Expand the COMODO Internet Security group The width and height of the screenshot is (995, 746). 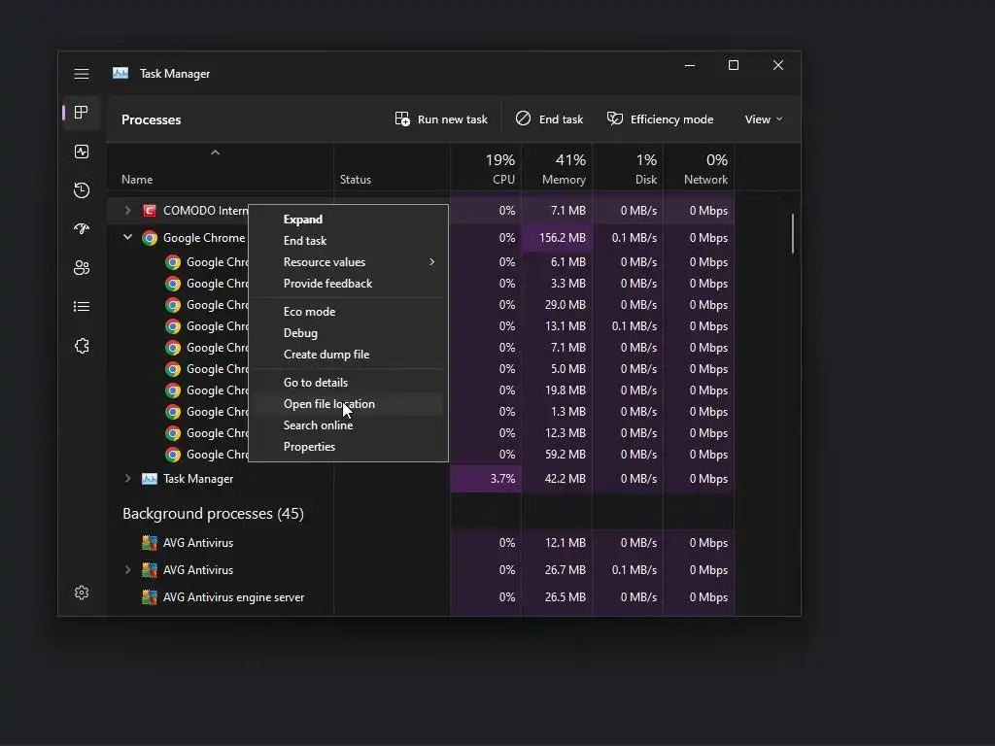(x=127, y=211)
